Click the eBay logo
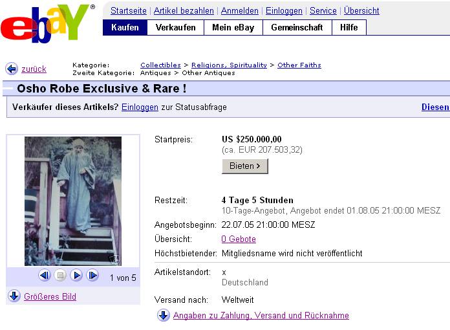This screenshot has width=450, height=330. [x=48, y=23]
